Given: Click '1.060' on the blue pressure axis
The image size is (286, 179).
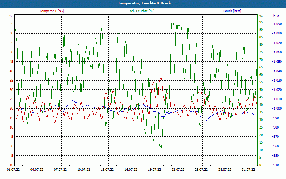Looking at the screenshot, I should point(278,52).
